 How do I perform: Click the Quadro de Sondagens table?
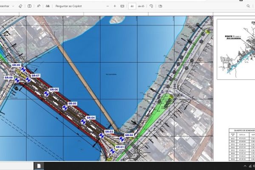click(x=241, y=145)
